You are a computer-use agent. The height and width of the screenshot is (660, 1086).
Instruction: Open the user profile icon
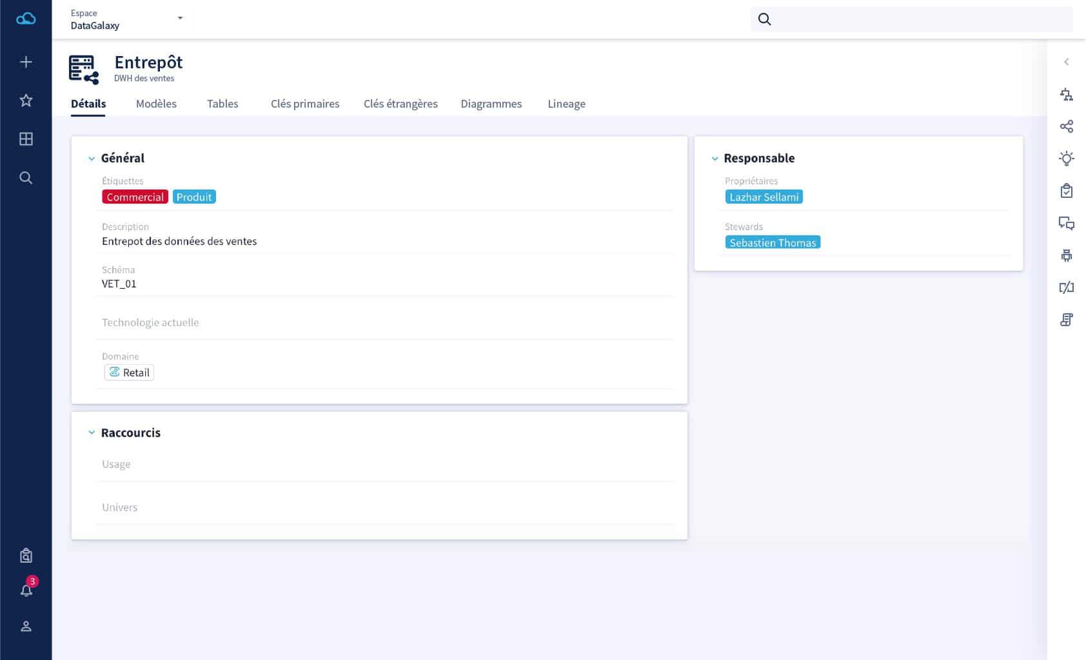click(26, 626)
